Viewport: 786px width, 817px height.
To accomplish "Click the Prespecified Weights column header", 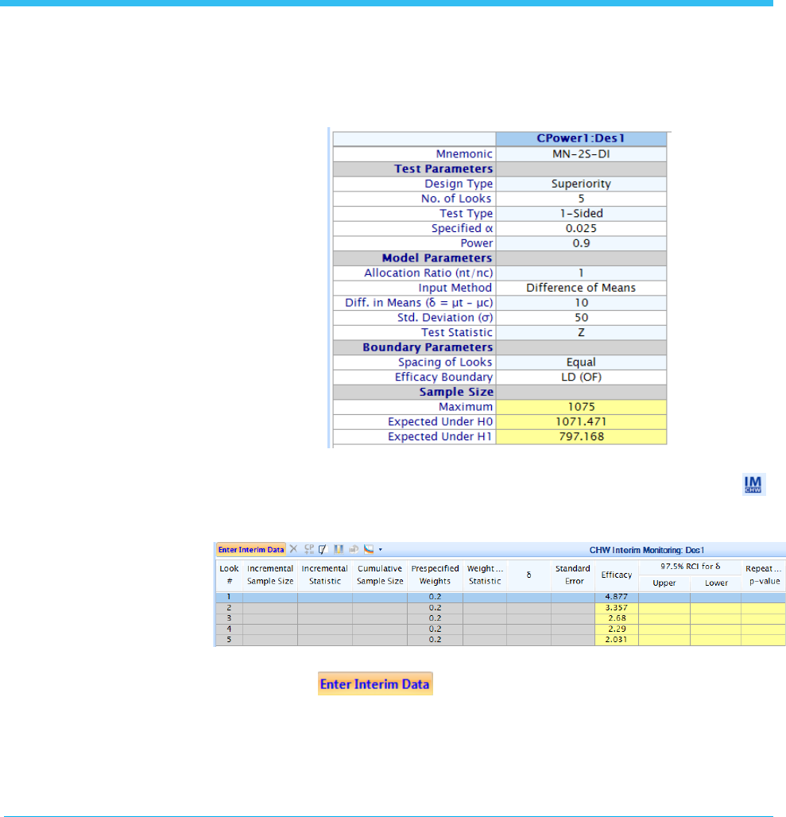I will [435, 575].
